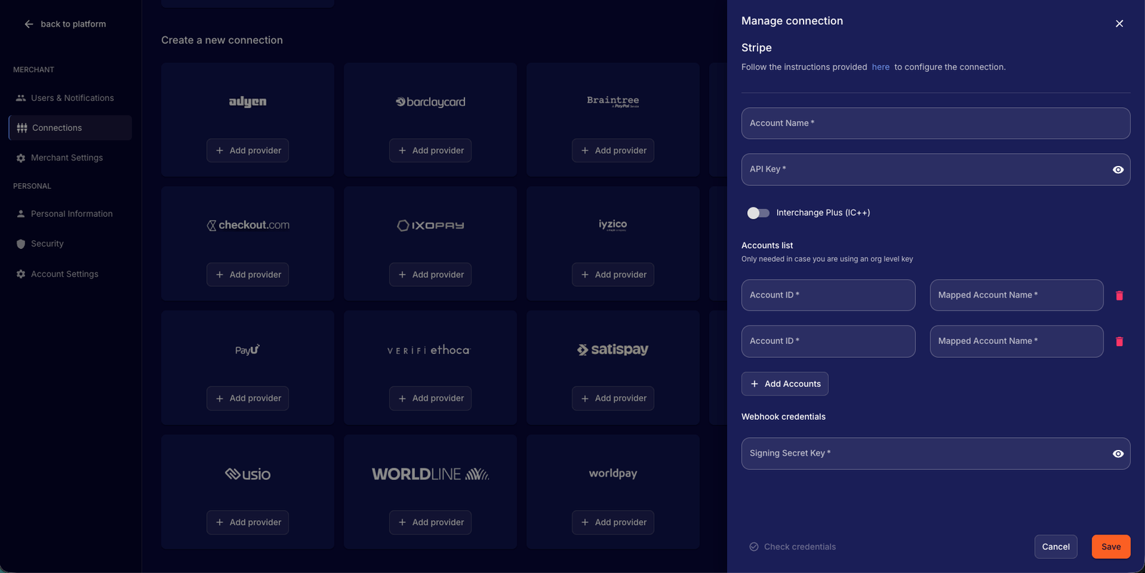
Task: Open Account Settings in the sidebar
Action: point(70,274)
